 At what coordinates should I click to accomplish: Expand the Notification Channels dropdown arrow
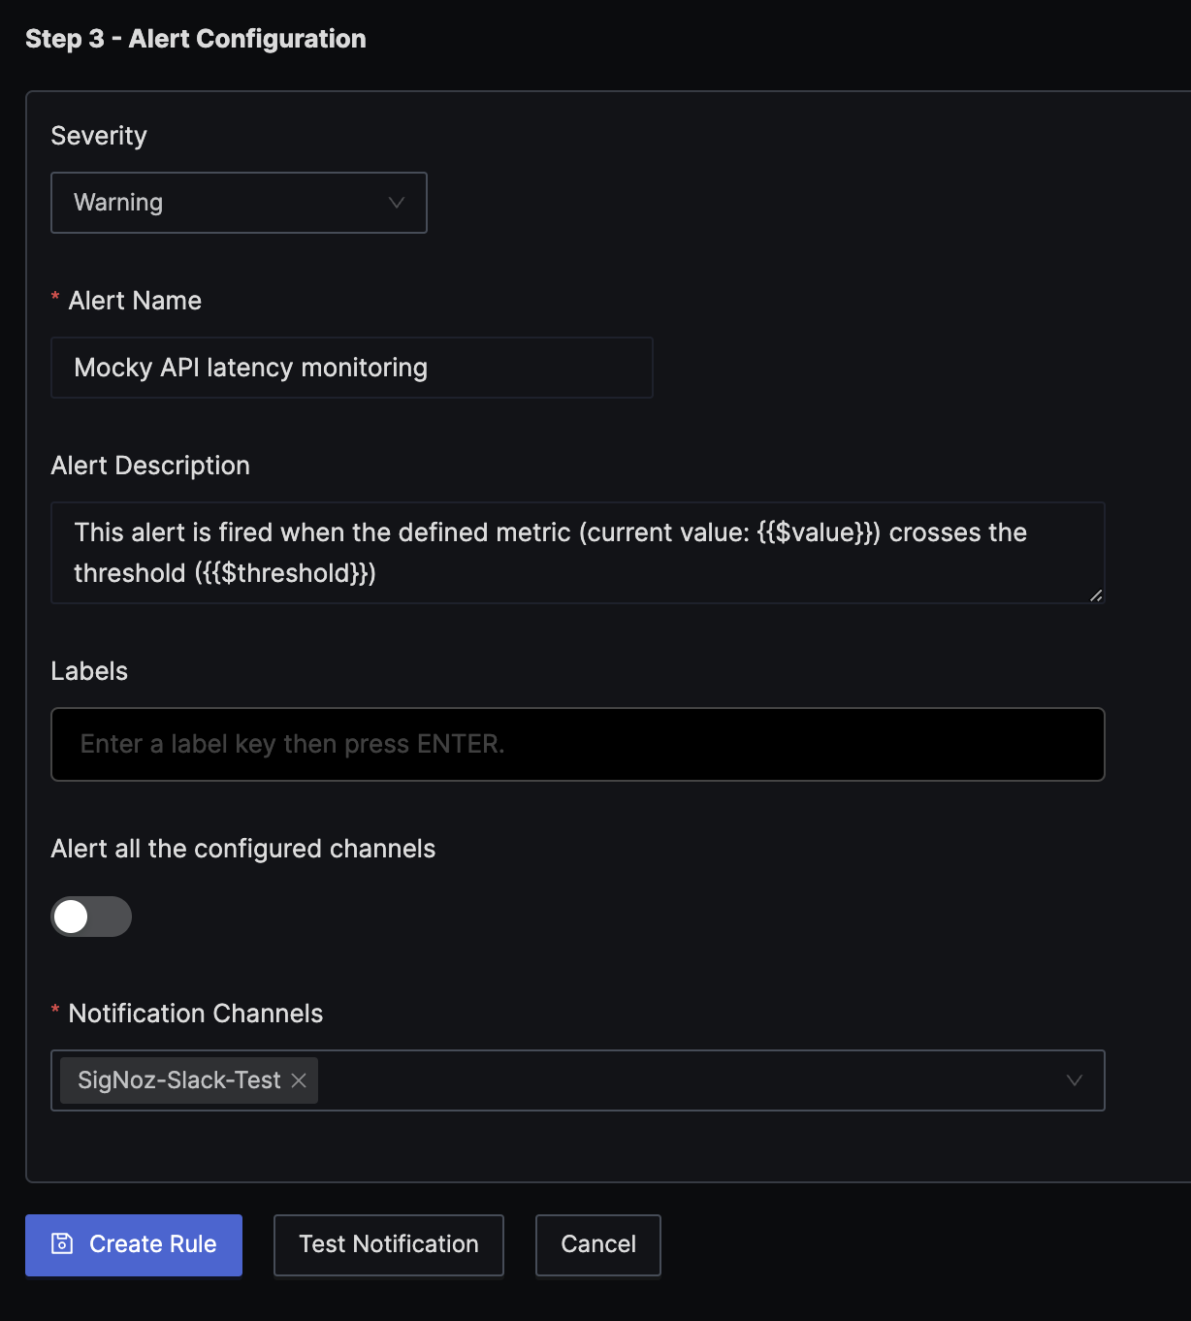click(x=1074, y=1080)
